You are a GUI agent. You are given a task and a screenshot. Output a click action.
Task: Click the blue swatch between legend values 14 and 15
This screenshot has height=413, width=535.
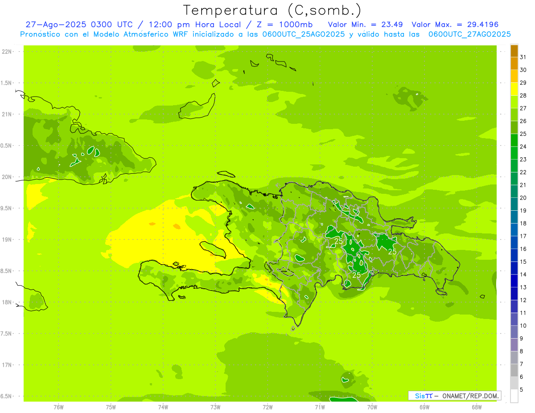point(514,268)
